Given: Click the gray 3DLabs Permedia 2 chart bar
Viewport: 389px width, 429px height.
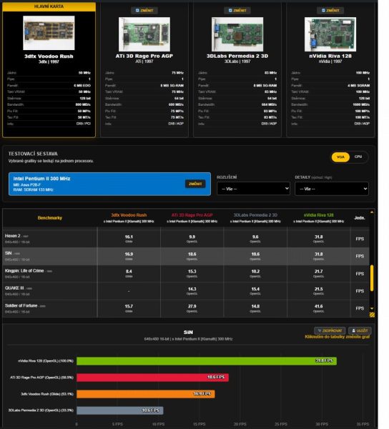Looking at the screenshot, I should 120,410.
